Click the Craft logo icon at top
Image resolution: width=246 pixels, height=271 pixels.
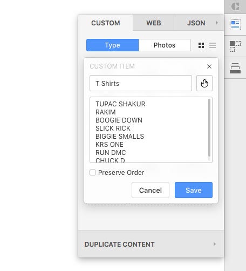coord(235,6)
